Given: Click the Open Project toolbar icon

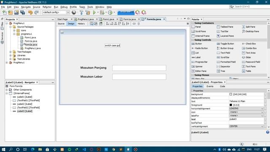Looking at the screenshot, I should 16,12.
